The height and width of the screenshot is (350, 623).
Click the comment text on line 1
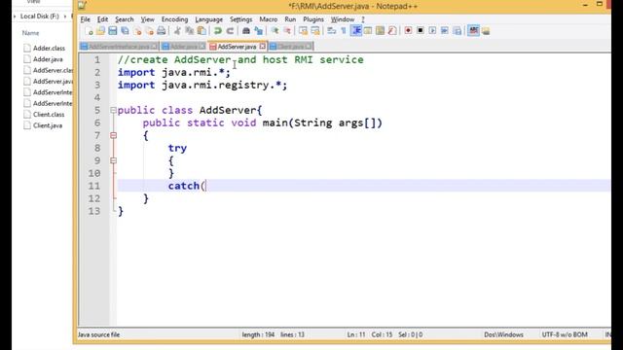[x=240, y=60]
